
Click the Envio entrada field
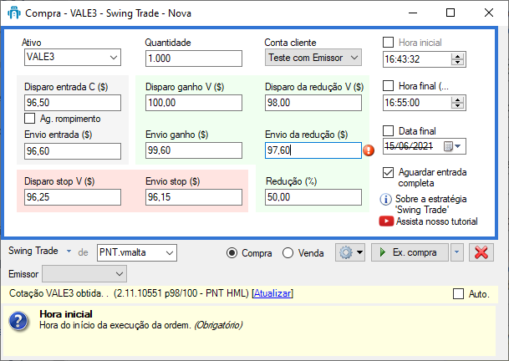[73, 151]
